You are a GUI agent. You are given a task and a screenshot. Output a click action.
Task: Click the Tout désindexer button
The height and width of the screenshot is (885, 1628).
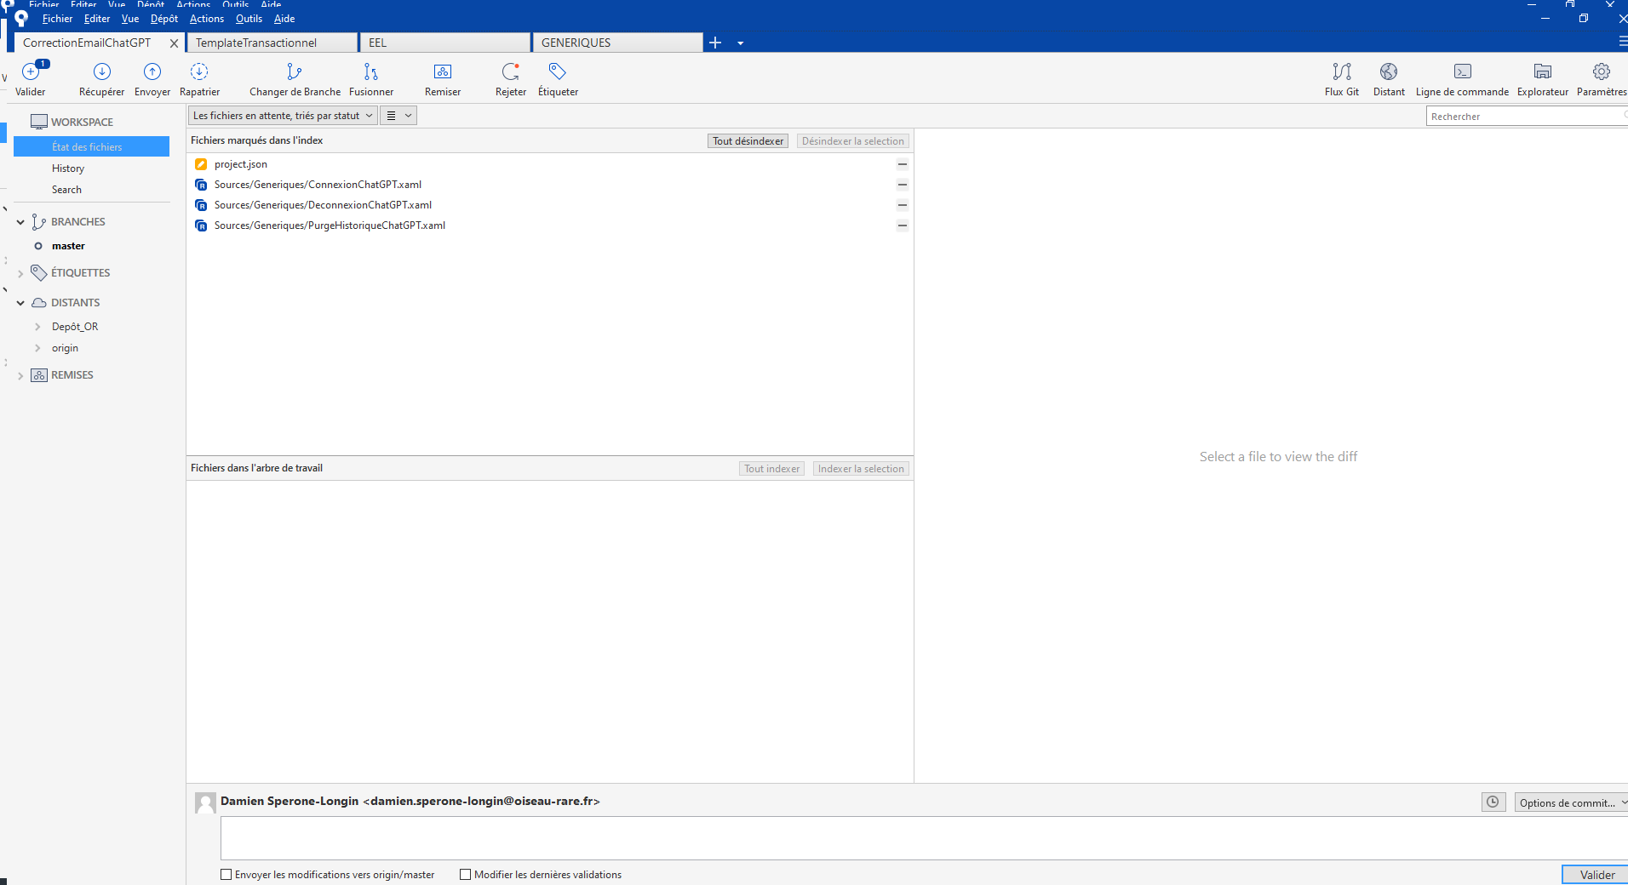point(748,141)
